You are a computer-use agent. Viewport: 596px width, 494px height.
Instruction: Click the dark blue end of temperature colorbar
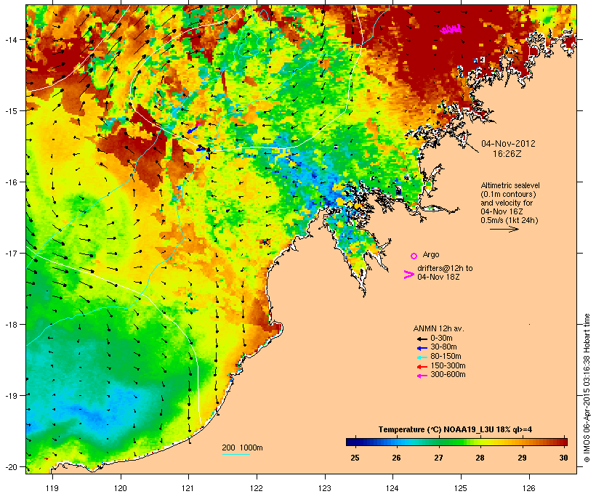pyautogui.click(x=352, y=442)
